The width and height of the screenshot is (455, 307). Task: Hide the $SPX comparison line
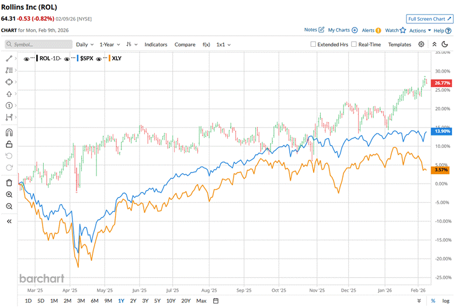click(x=67, y=59)
